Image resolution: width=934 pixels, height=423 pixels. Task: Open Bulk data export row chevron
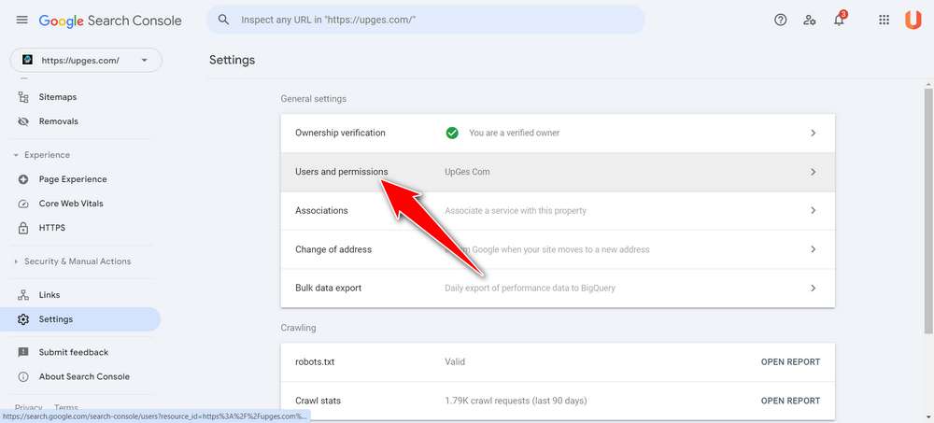point(814,288)
